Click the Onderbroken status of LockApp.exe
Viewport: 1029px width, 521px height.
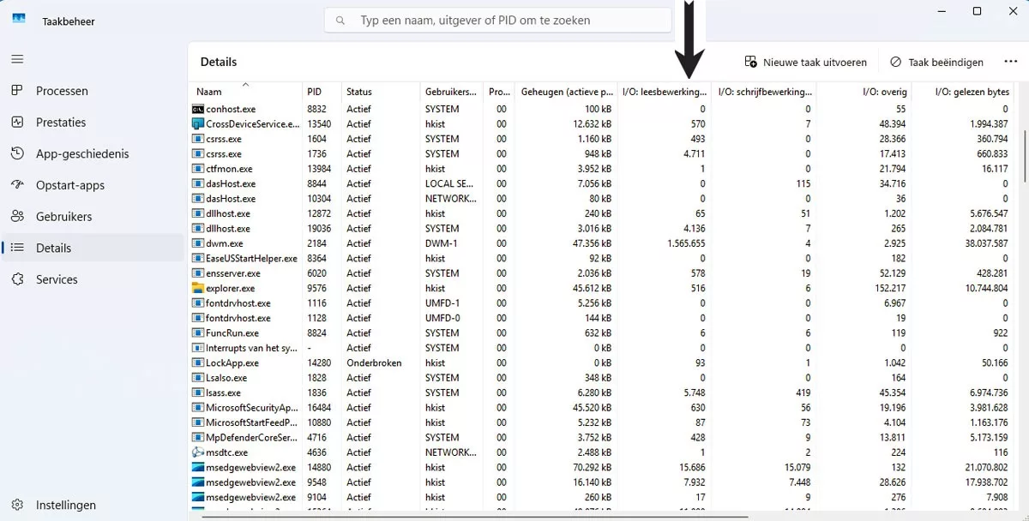click(x=374, y=362)
